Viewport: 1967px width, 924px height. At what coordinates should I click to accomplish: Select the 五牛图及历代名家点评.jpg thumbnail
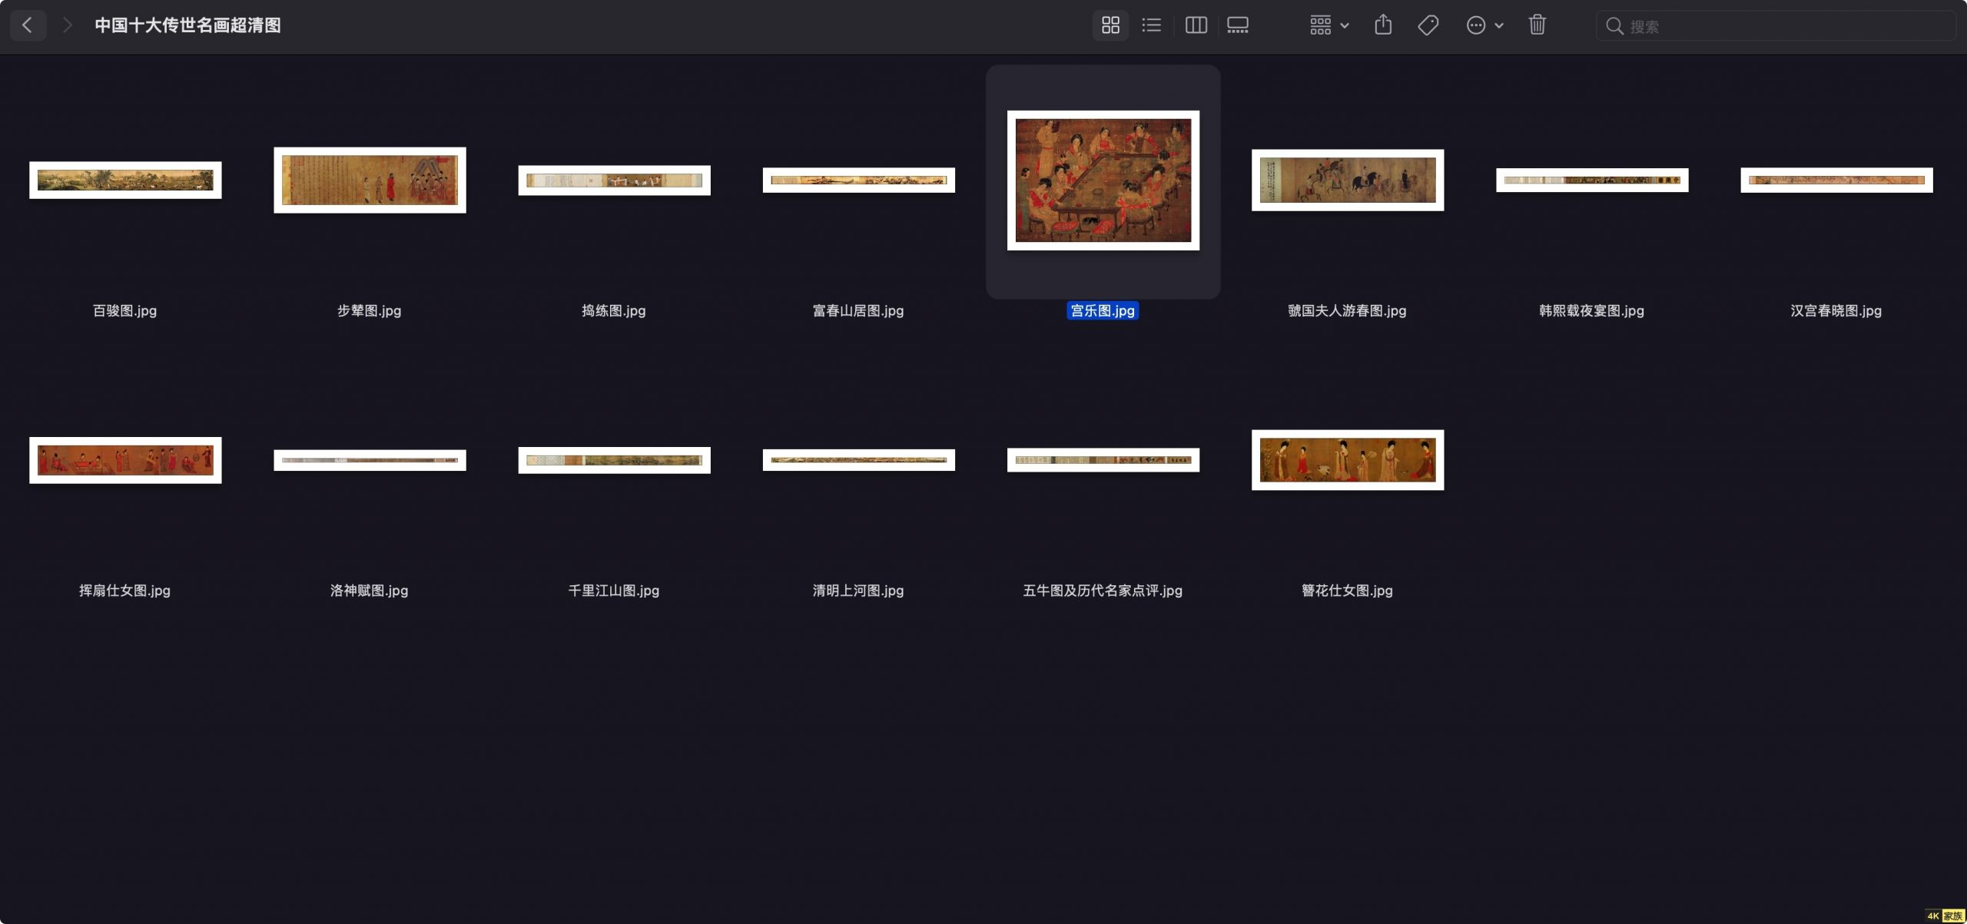point(1103,459)
